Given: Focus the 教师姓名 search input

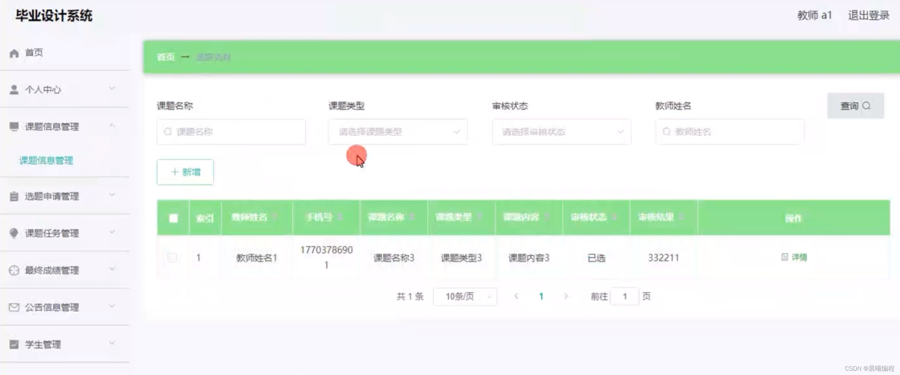Looking at the screenshot, I should coord(730,132).
